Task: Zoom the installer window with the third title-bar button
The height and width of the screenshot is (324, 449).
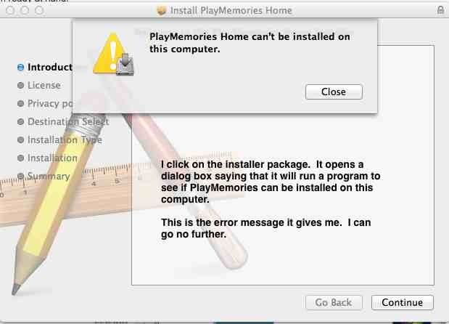Action: tap(38, 11)
